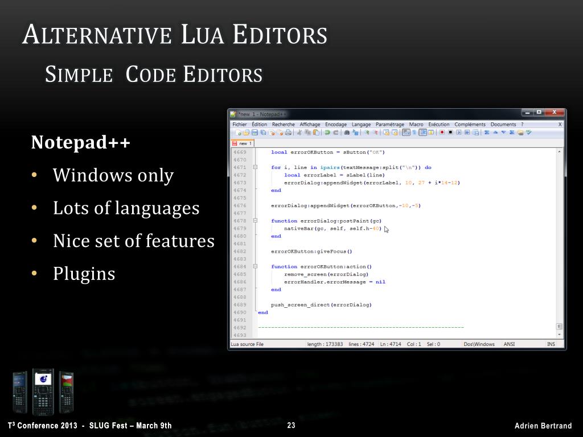583x437 pixels.
Task: Toggle Show Indent Guide button
Action: [423, 132]
